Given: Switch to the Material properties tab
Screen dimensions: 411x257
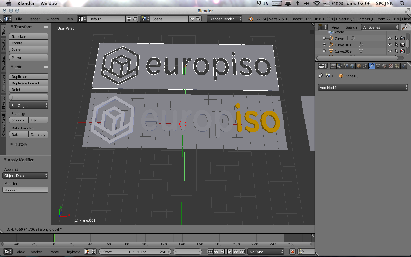Looking at the screenshot, I should pos(384,66).
